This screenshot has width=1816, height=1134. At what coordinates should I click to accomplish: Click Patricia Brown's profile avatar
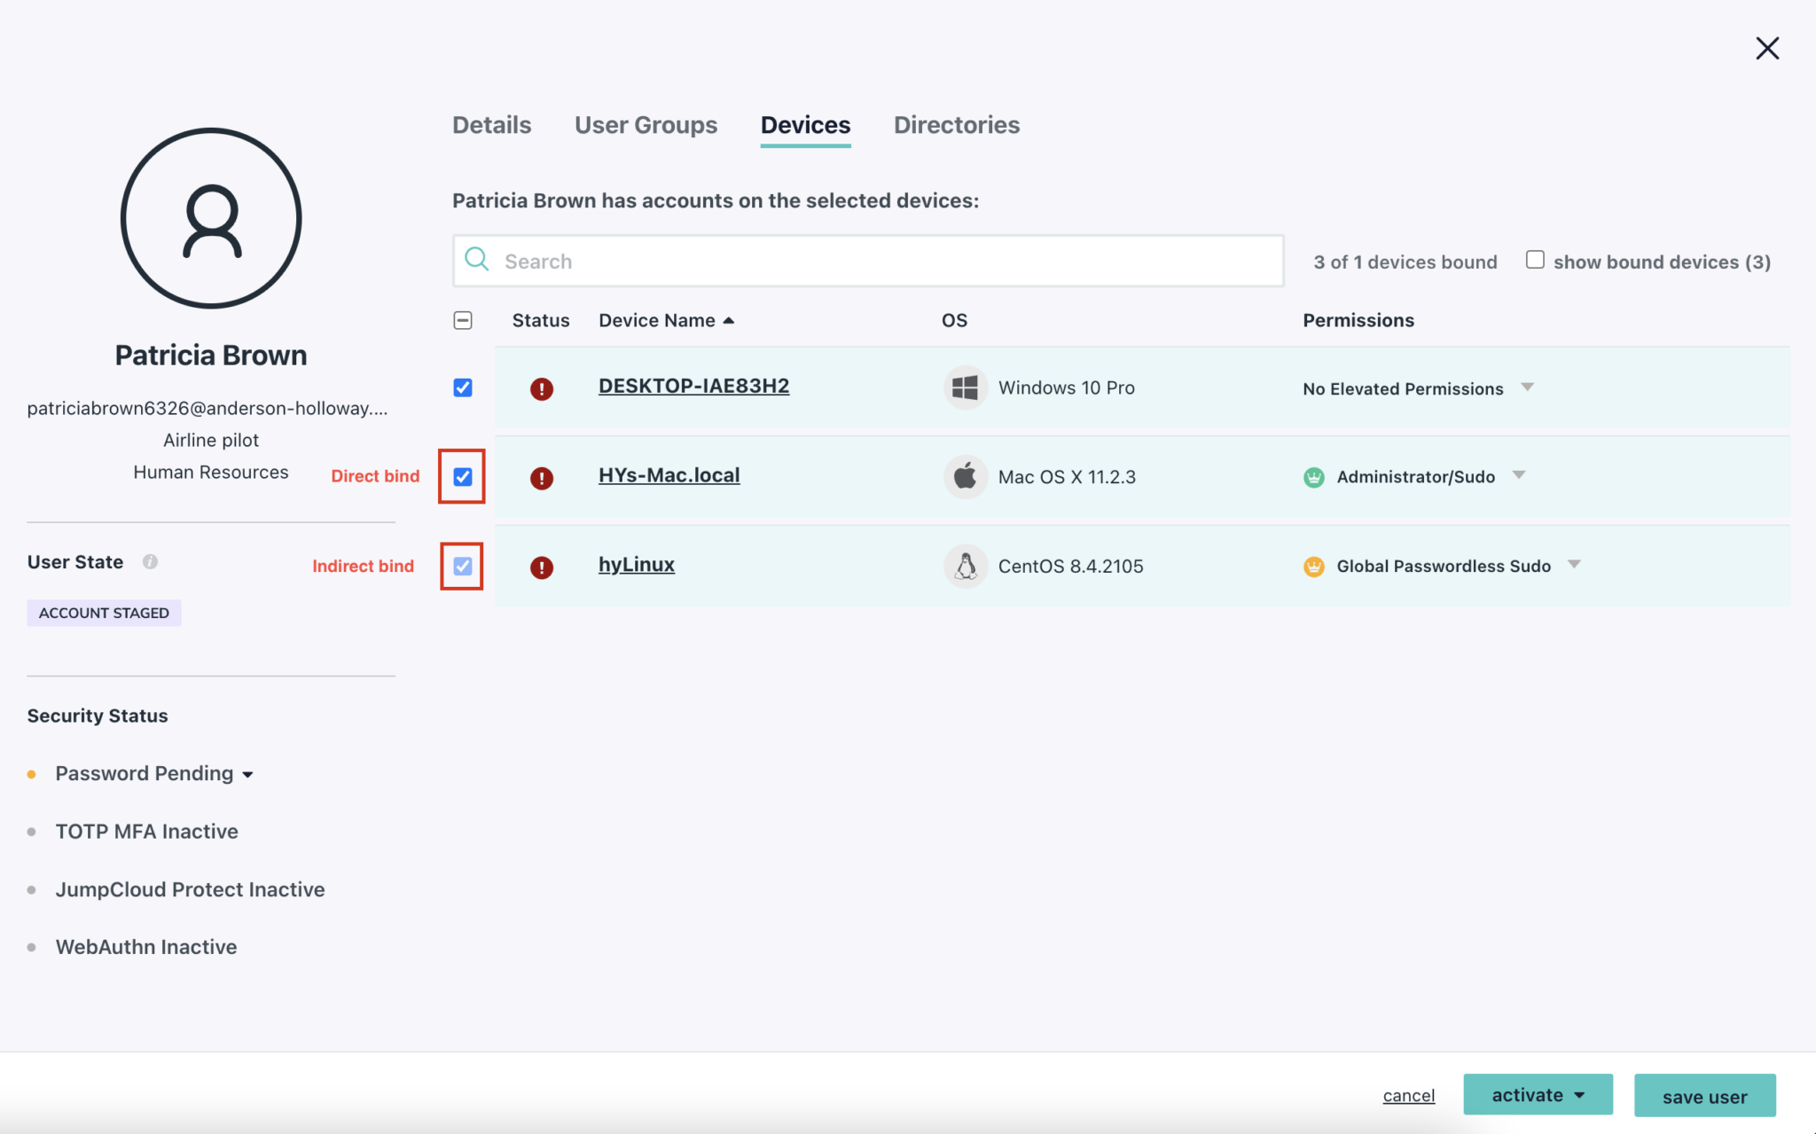(210, 218)
